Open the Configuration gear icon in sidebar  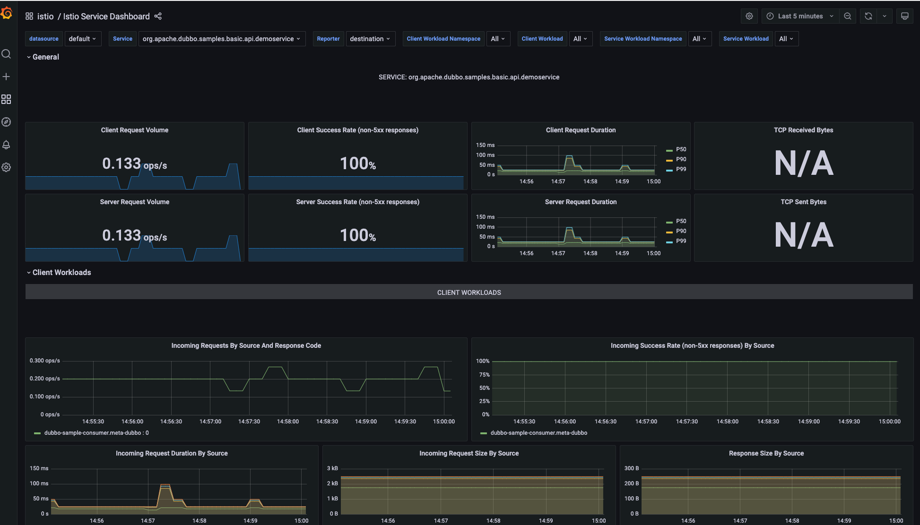(x=6, y=167)
